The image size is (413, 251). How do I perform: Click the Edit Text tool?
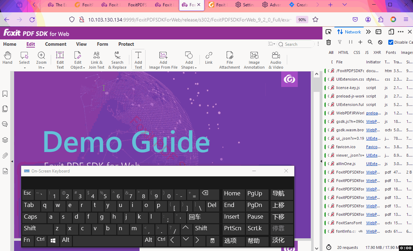[x=60, y=60]
